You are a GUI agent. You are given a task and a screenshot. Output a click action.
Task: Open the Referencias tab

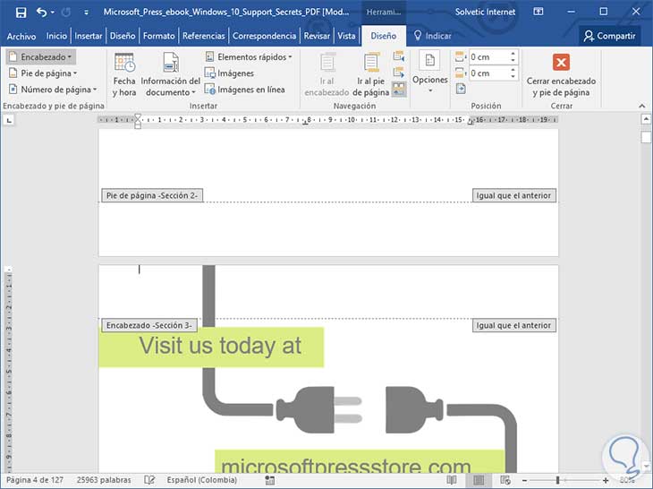(204, 36)
